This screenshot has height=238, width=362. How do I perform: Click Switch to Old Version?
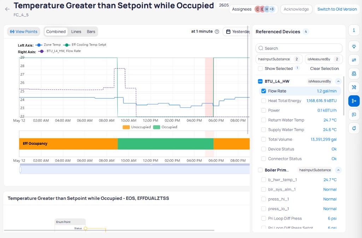[x=337, y=9]
